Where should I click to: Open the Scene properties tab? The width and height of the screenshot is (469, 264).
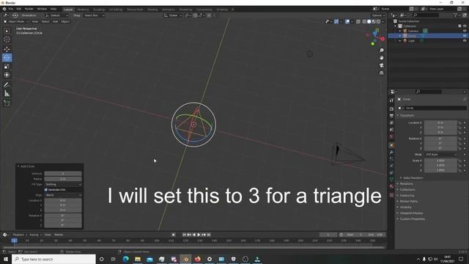click(391, 130)
